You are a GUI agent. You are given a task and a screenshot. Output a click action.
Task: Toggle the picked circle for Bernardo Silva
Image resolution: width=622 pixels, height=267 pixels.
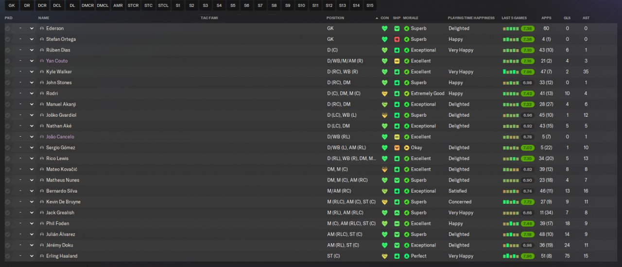point(7,191)
